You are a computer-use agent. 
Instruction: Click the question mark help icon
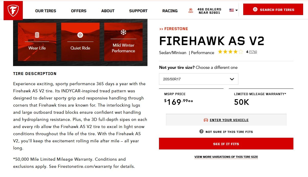[201, 132]
